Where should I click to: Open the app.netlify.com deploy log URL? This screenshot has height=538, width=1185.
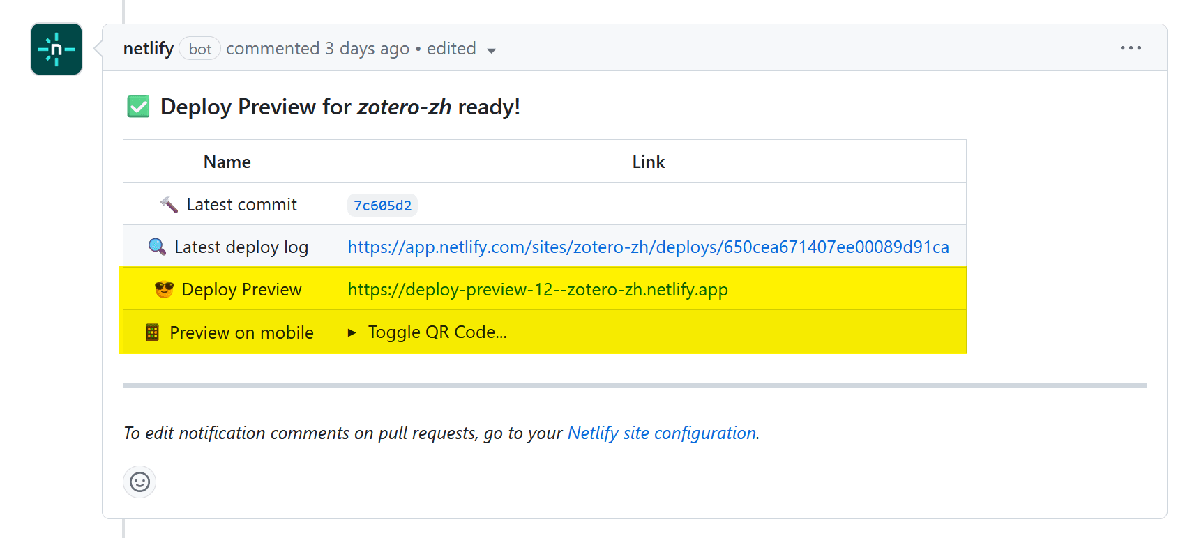pos(648,247)
